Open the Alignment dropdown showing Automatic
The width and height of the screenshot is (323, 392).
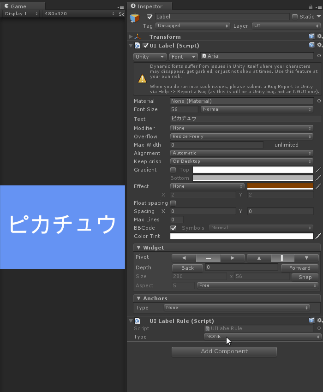tap(241, 153)
